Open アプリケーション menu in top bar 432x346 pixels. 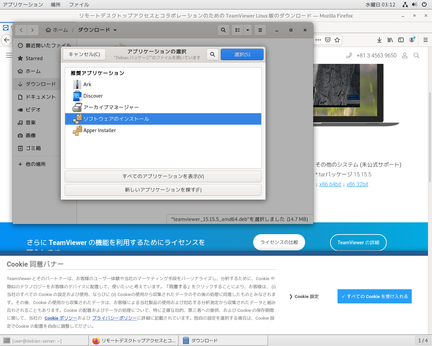click(23, 4)
